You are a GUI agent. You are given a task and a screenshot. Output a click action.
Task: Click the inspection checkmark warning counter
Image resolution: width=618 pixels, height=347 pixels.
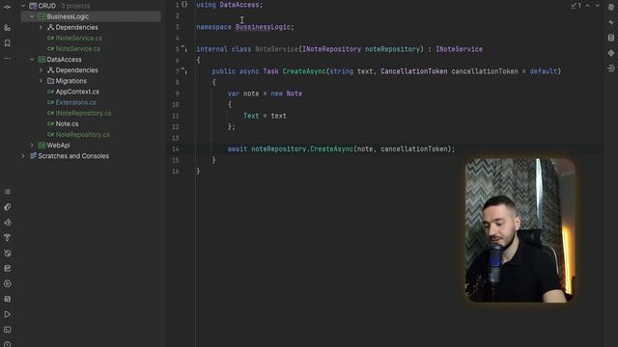(x=576, y=6)
